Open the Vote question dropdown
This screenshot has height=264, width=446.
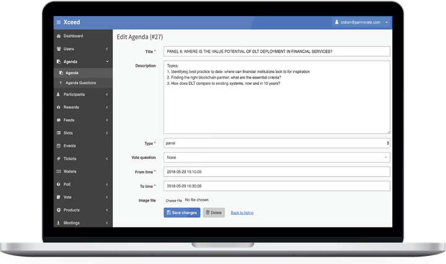click(x=276, y=157)
